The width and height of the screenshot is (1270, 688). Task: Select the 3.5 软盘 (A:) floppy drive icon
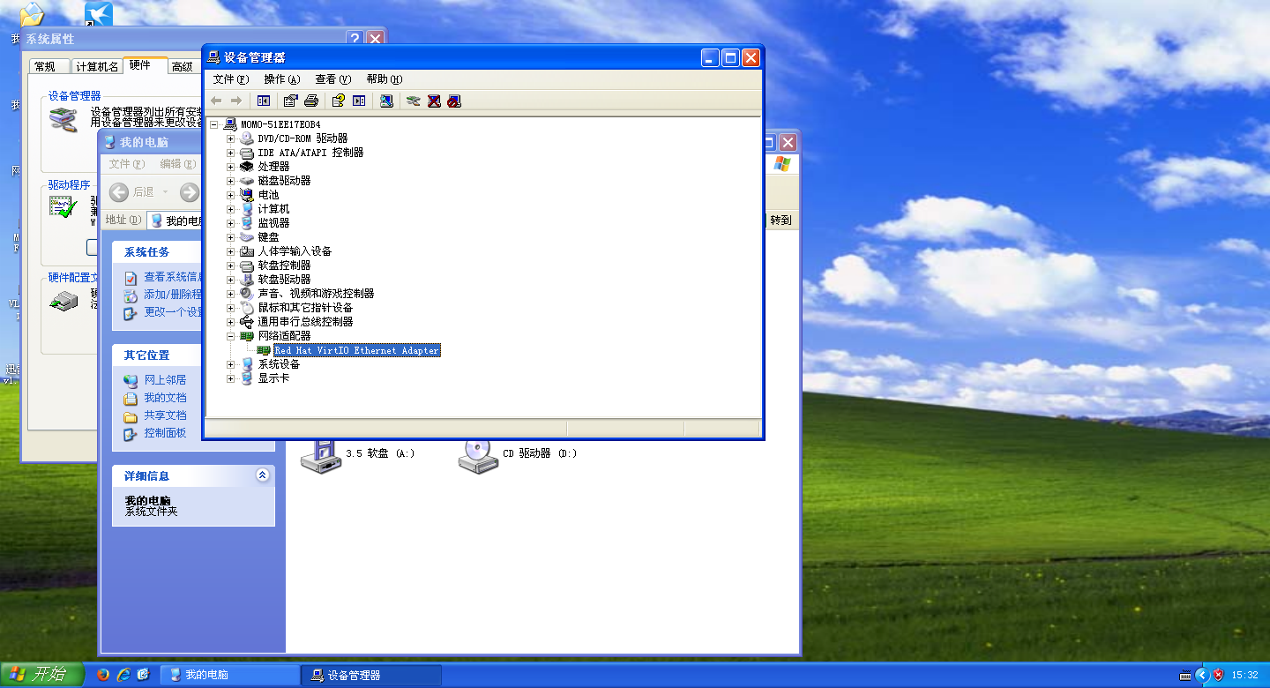(321, 456)
